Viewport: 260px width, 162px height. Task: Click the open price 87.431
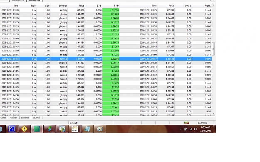pos(81,107)
